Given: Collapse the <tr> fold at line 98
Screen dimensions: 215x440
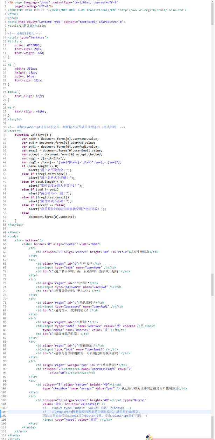Looking at the screenshot, I should tap(7, 381).
